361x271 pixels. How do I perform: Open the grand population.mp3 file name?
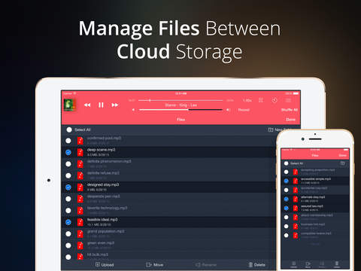click(105, 231)
